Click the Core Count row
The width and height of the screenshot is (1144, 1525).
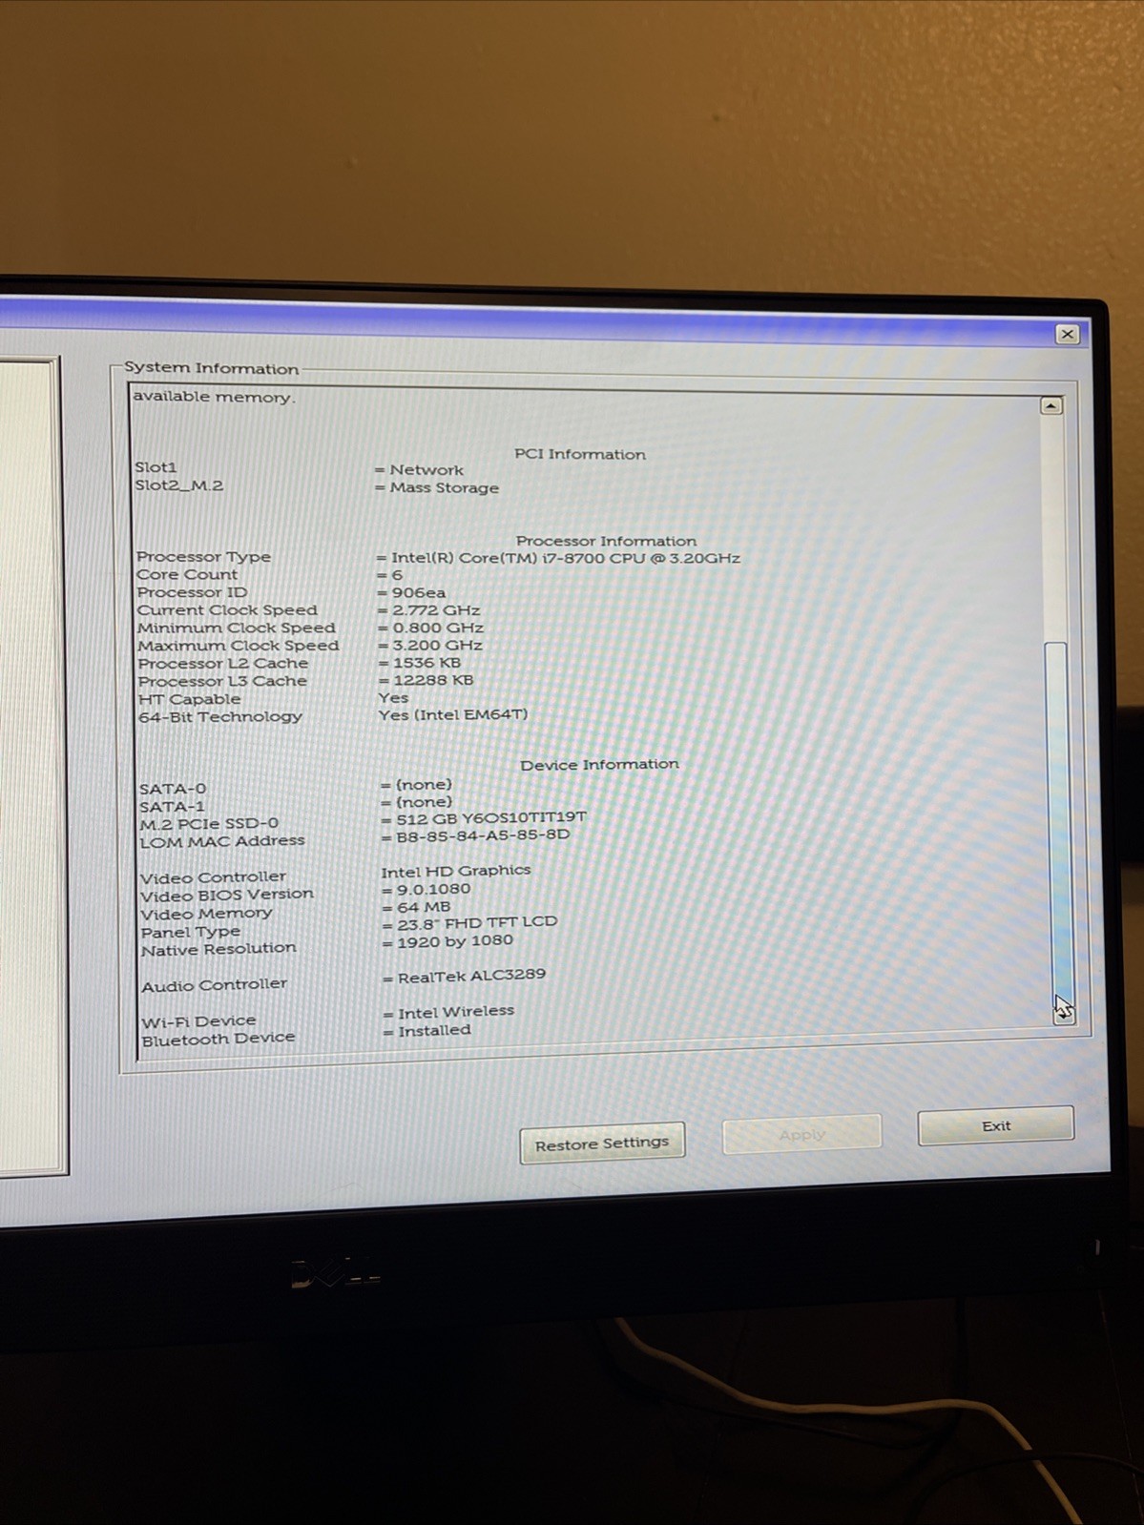pos(270,574)
